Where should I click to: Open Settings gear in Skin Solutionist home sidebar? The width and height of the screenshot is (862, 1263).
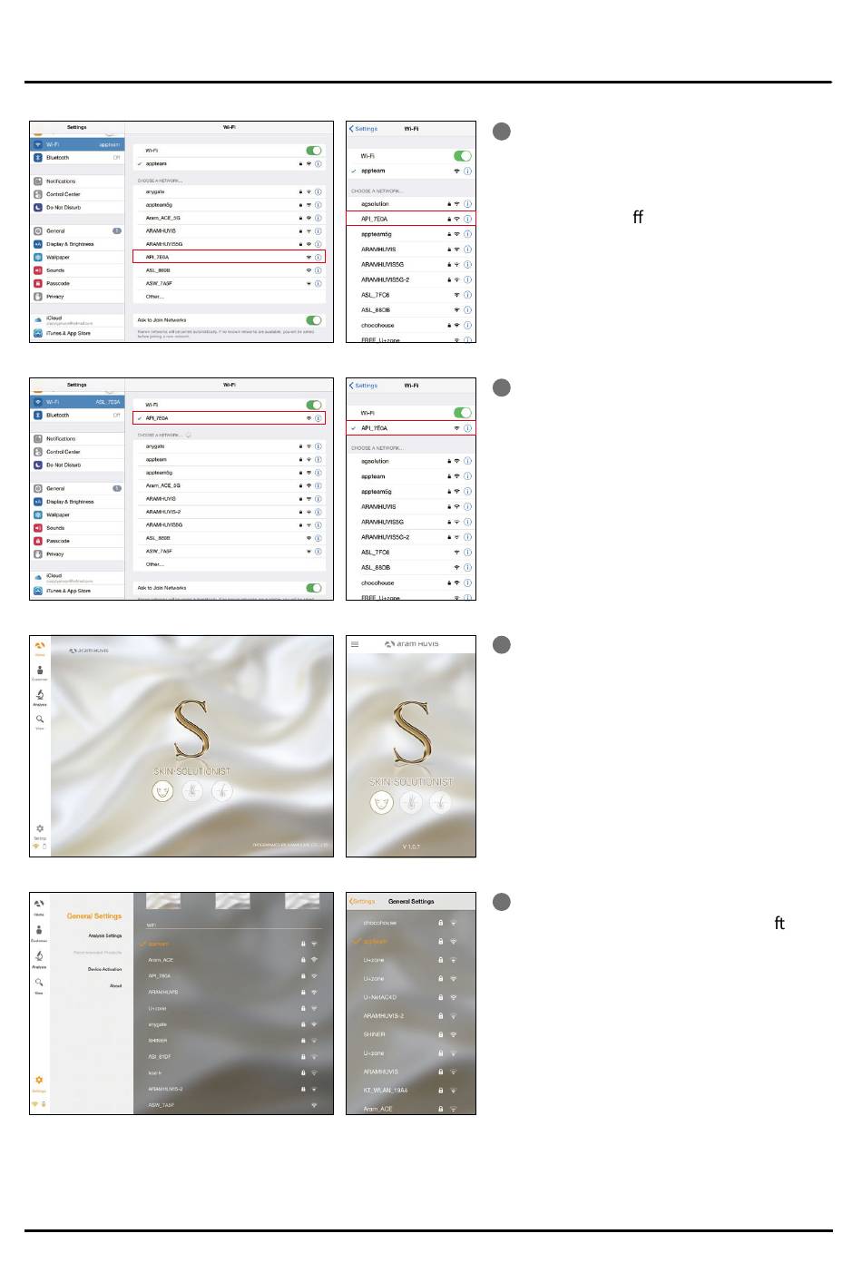click(x=40, y=830)
